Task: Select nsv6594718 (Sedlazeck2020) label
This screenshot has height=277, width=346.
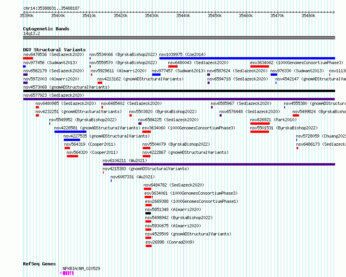Action: click(x=238, y=79)
